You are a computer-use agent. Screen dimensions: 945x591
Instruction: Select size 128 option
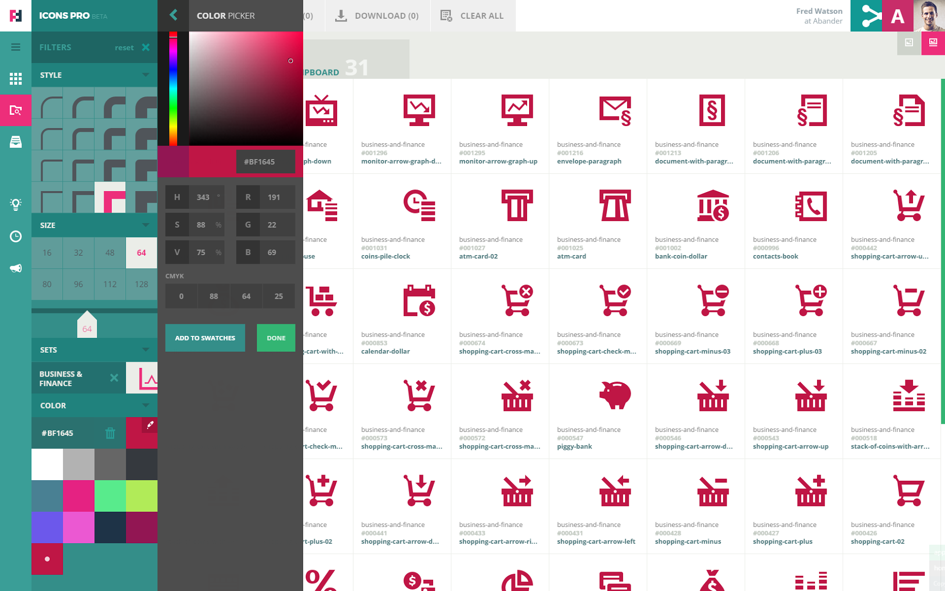click(142, 284)
